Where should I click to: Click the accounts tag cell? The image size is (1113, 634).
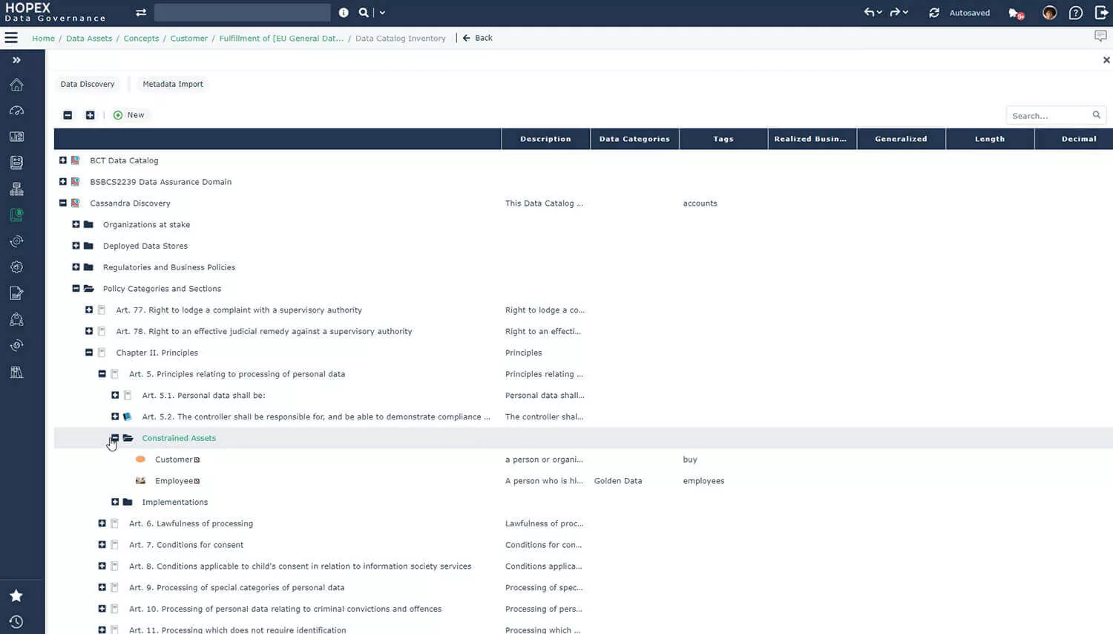(700, 203)
